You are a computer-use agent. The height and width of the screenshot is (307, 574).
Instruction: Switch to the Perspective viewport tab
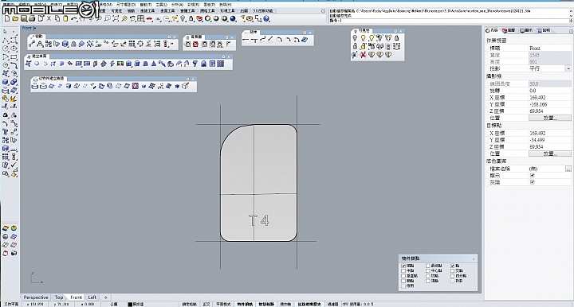click(36, 297)
